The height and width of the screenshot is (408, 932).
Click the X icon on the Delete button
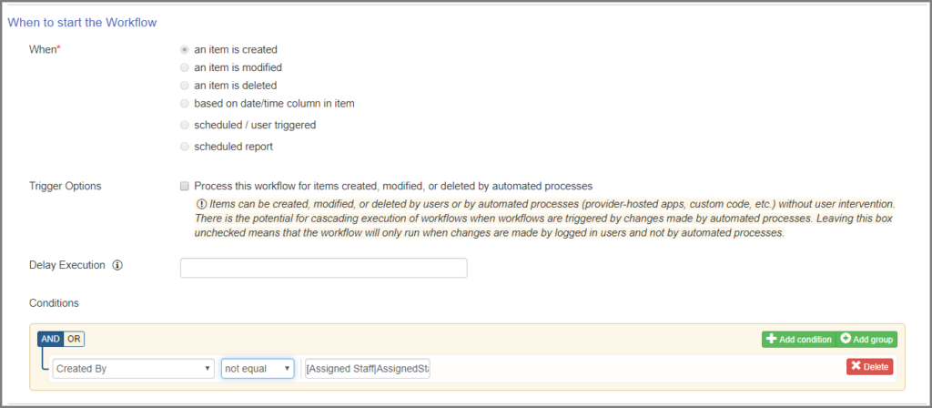click(x=856, y=367)
